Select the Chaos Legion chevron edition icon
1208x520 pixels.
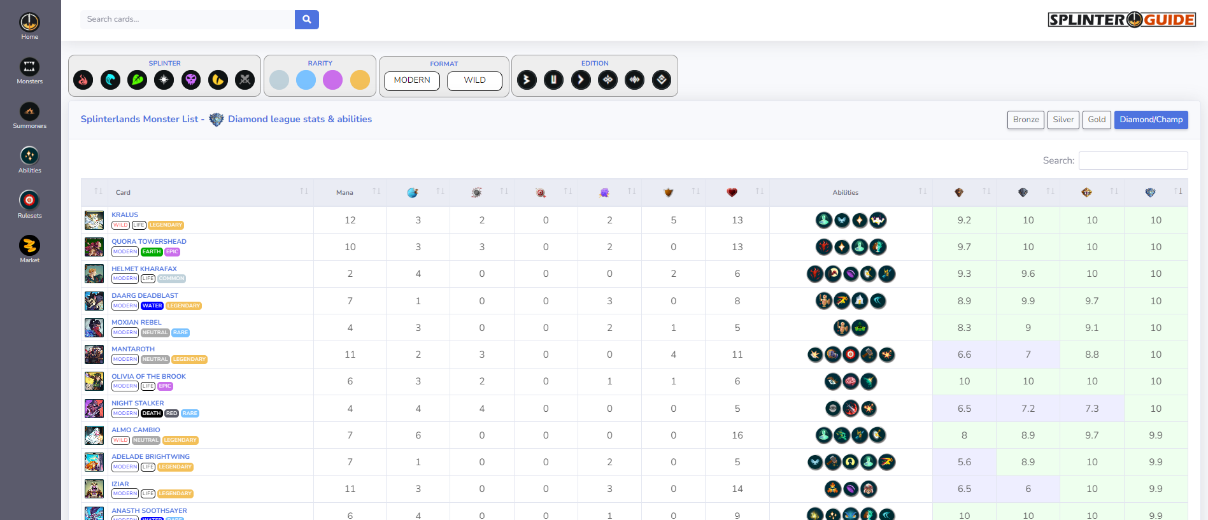(x=581, y=80)
